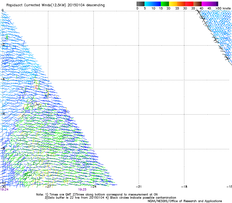
Task: Click the Rapidscat Corrected Winds title text
Action: point(55,5)
